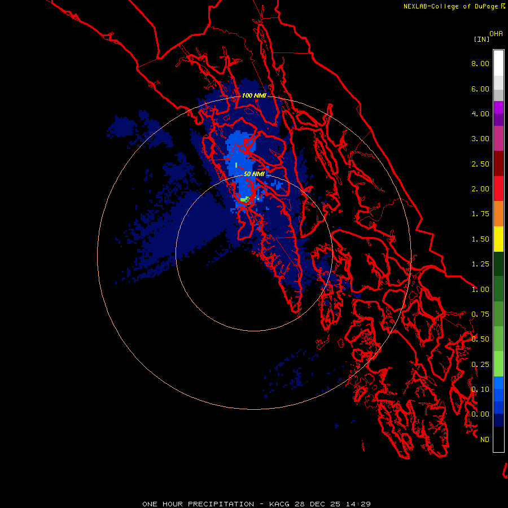Pick the bright magenta legend swatch
The height and width of the screenshot is (508, 508).
498,107
